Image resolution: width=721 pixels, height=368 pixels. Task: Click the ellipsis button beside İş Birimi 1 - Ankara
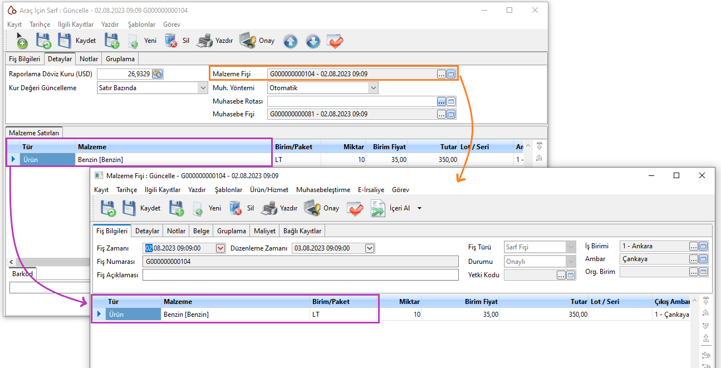click(x=694, y=246)
